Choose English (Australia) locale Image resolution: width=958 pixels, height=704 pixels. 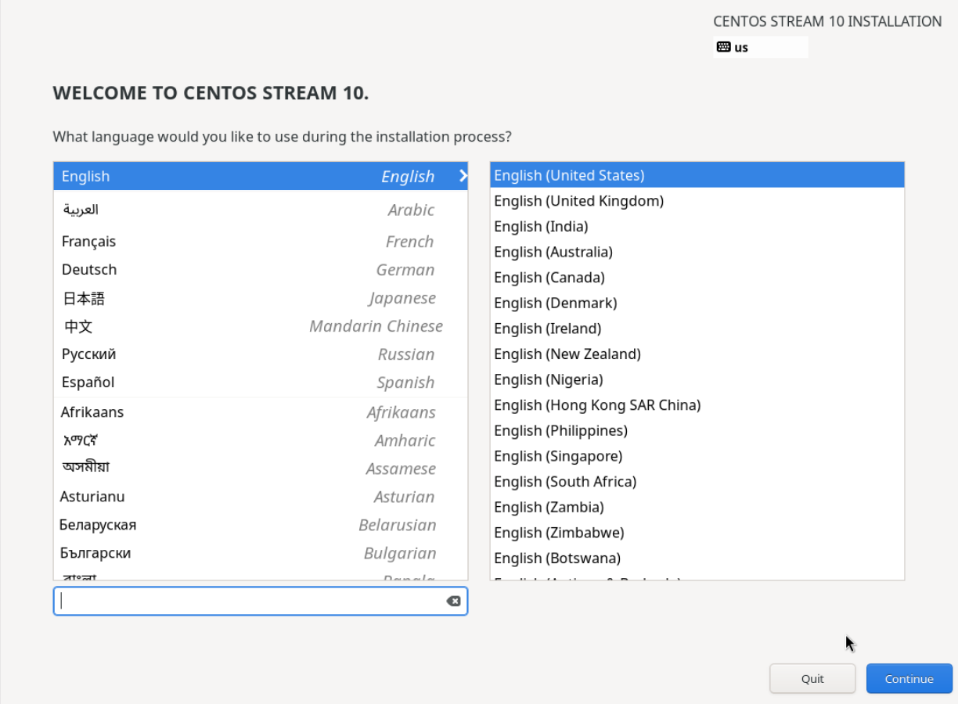(x=697, y=252)
